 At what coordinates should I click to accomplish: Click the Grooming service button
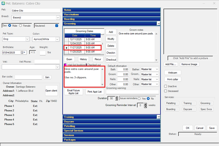[x=205, y=103]
